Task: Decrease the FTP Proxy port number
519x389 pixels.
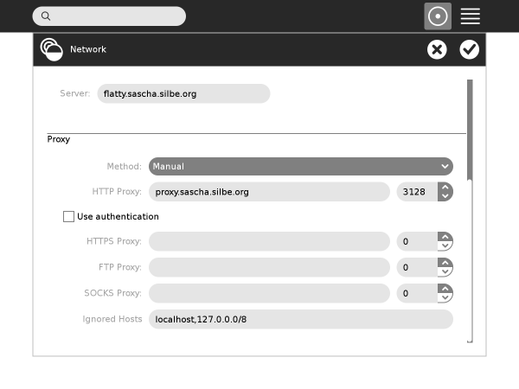Action: [x=445, y=272]
